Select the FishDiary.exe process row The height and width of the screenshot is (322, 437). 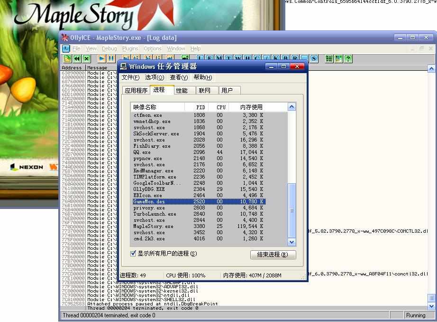click(x=199, y=146)
